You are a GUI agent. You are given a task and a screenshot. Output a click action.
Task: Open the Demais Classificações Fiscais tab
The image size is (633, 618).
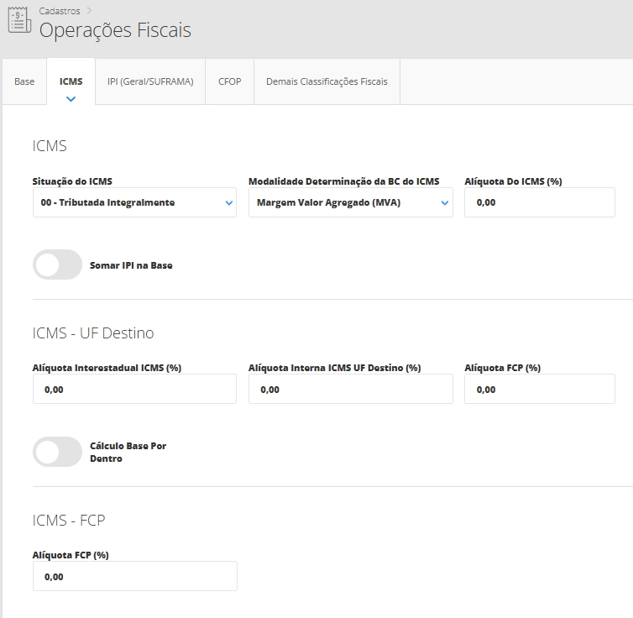click(327, 81)
